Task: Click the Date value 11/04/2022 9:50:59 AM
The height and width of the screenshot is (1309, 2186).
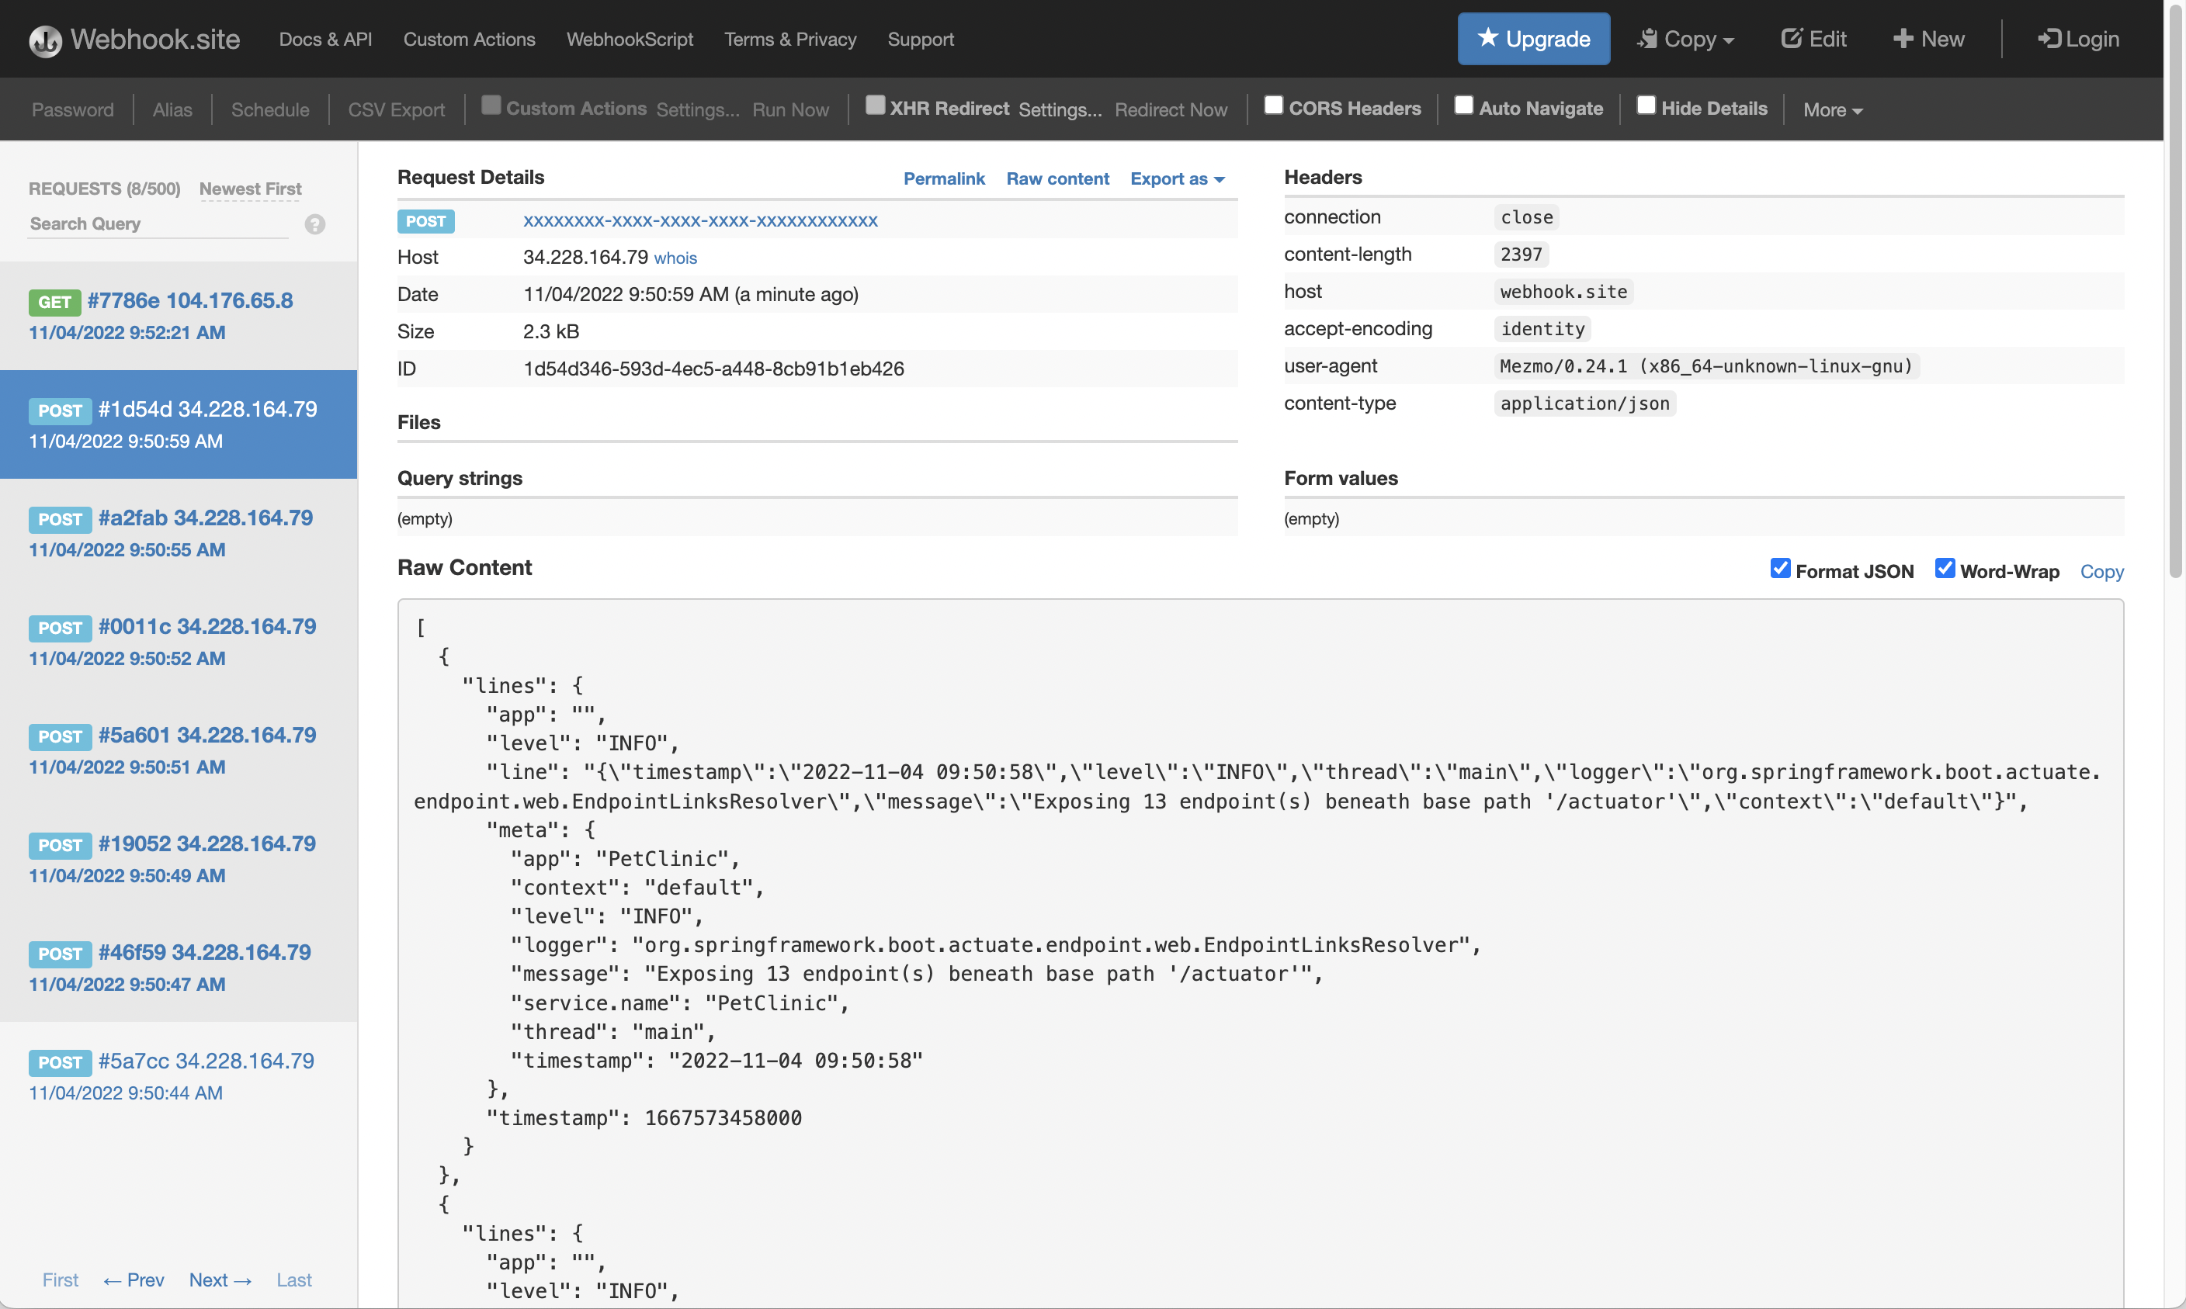Action: click(x=691, y=295)
